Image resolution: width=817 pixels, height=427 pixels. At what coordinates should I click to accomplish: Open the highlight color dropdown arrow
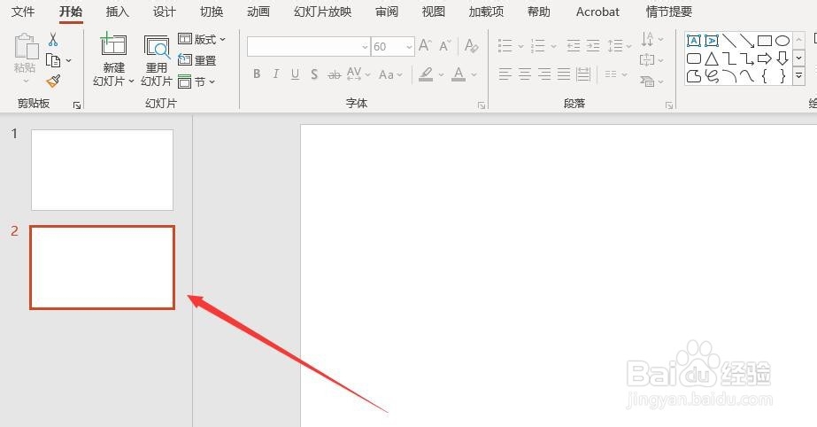coord(442,74)
